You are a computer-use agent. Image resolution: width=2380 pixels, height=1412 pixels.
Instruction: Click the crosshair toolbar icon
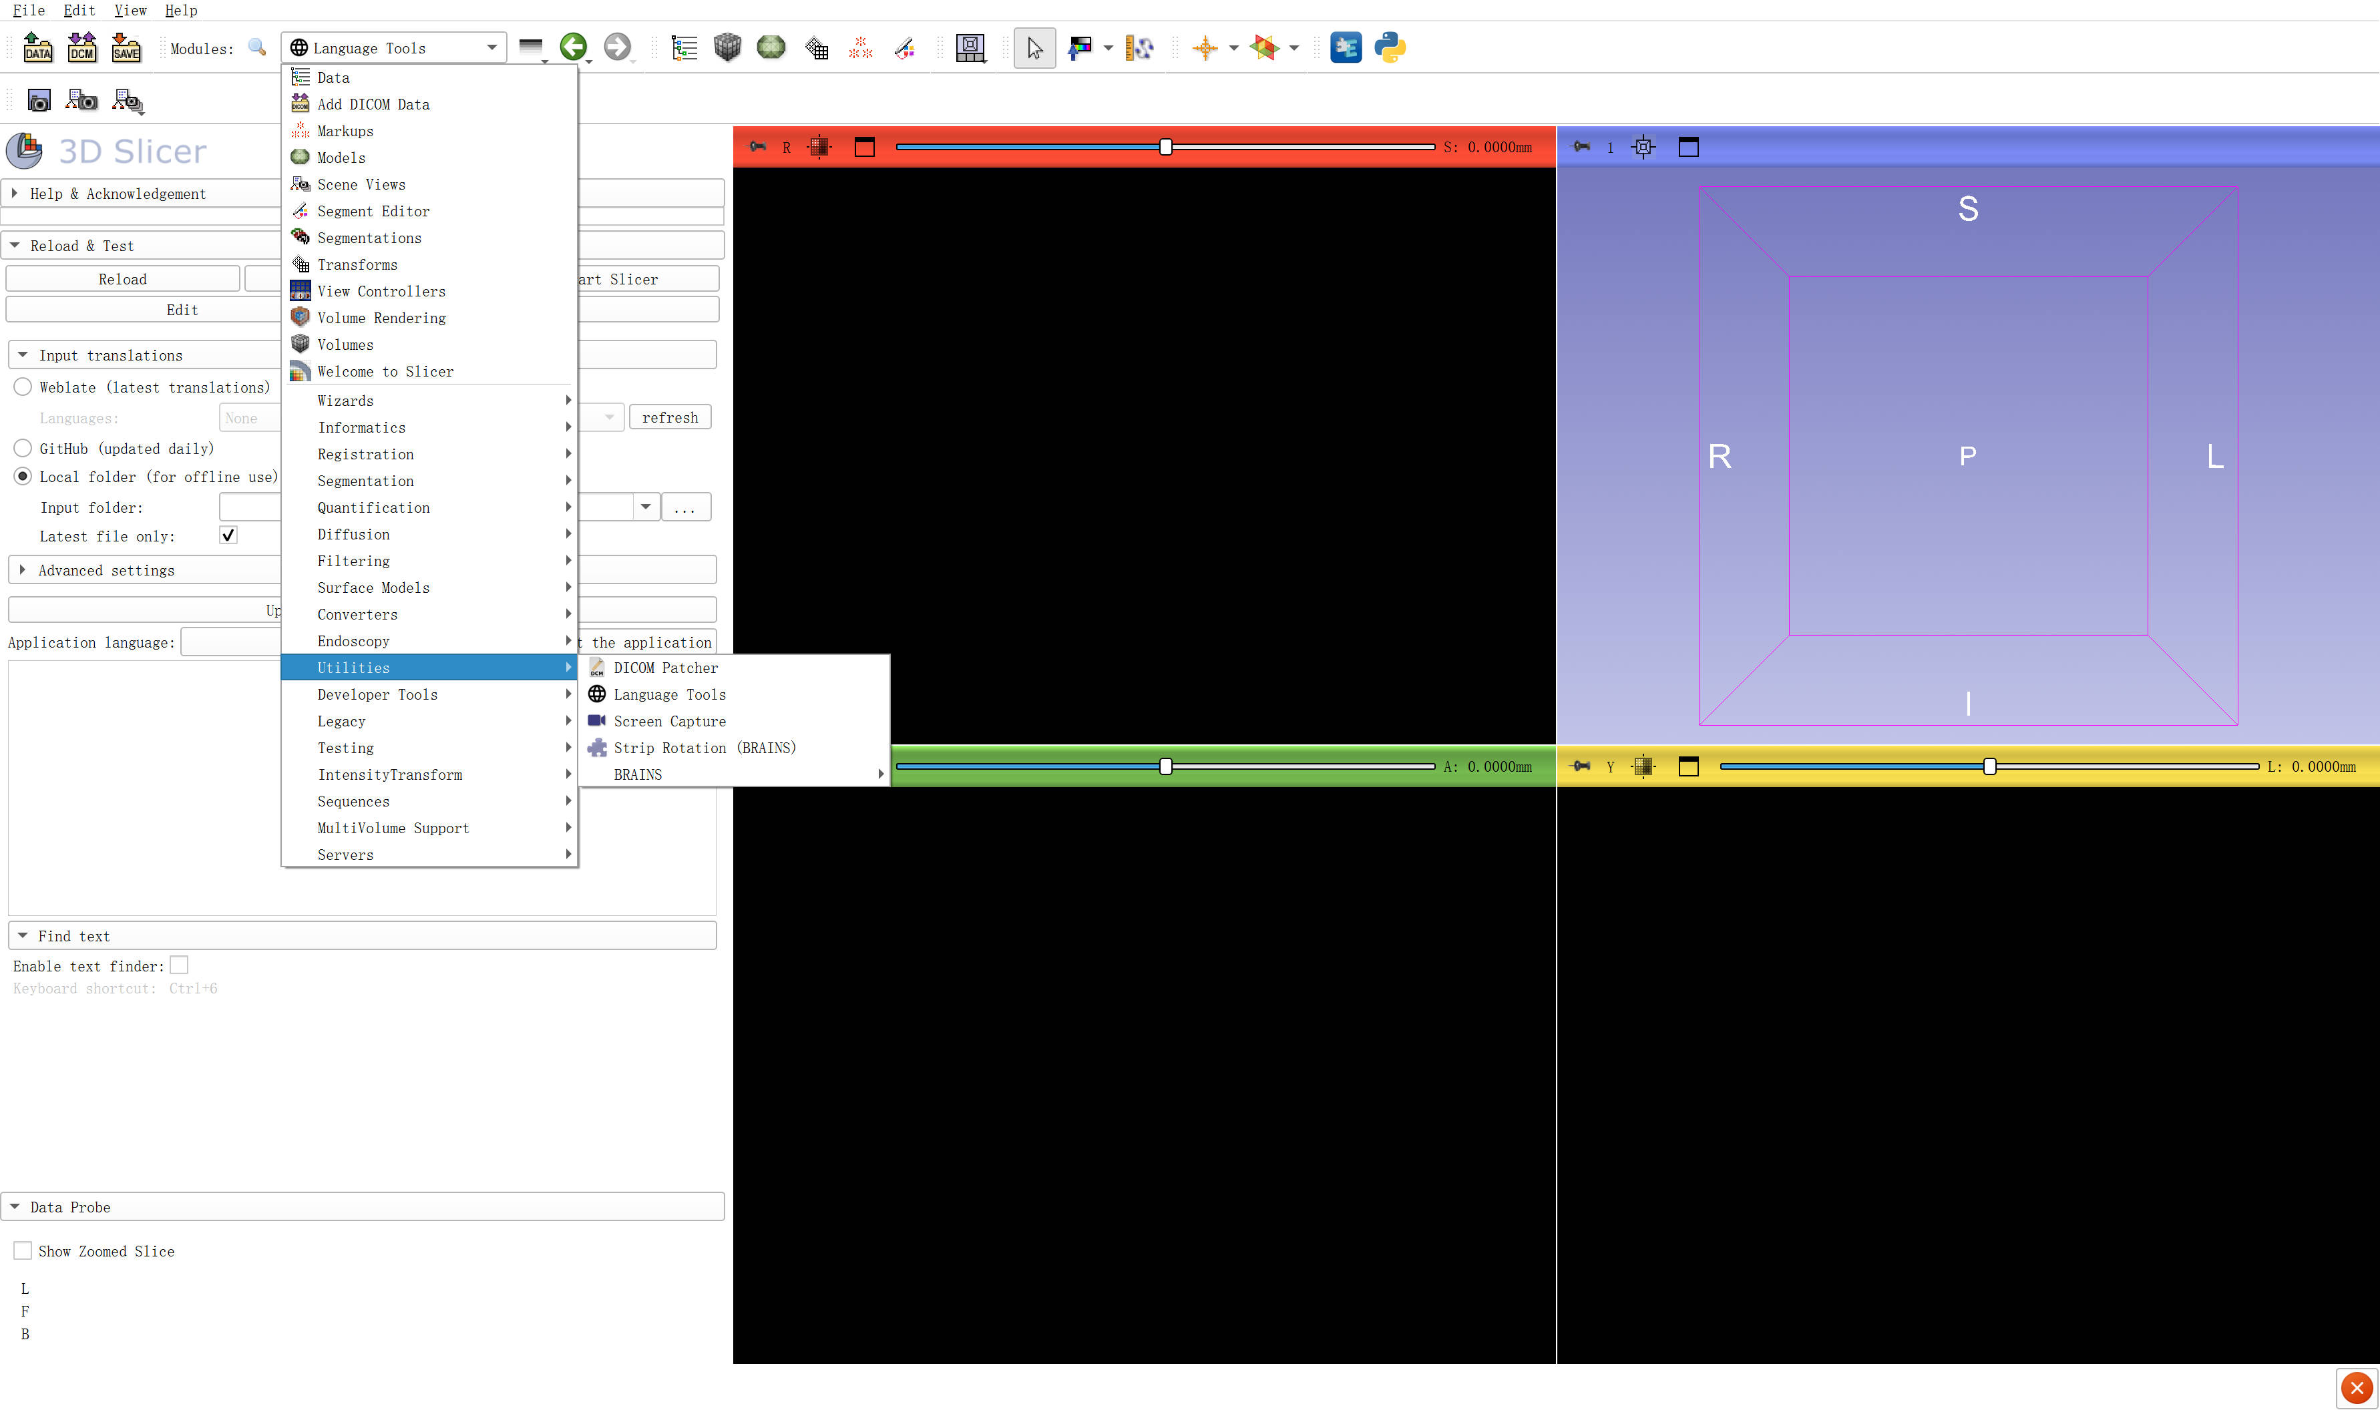coord(1205,47)
